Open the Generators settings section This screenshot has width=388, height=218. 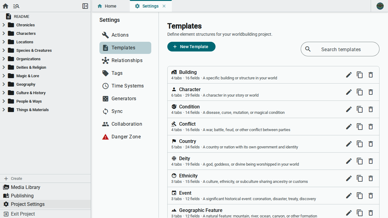125,99
